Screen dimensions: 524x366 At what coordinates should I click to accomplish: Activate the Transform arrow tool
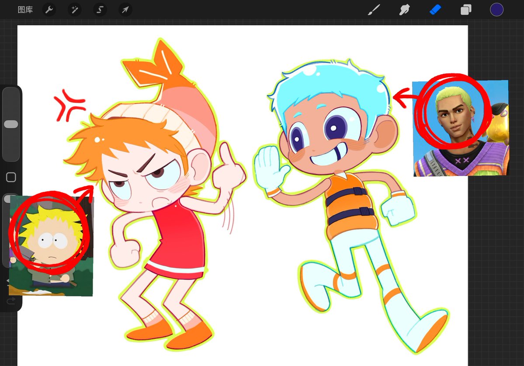click(125, 10)
